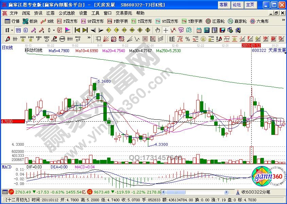Image resolution: width=287 pixels, height=204 pixels.
Task: Open the 板块 sector panel
Action: 30,21
